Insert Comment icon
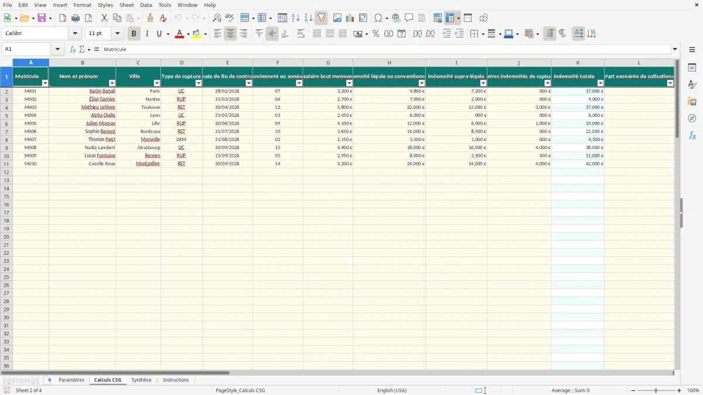The image size is (703, 395). tap(409, 18)
